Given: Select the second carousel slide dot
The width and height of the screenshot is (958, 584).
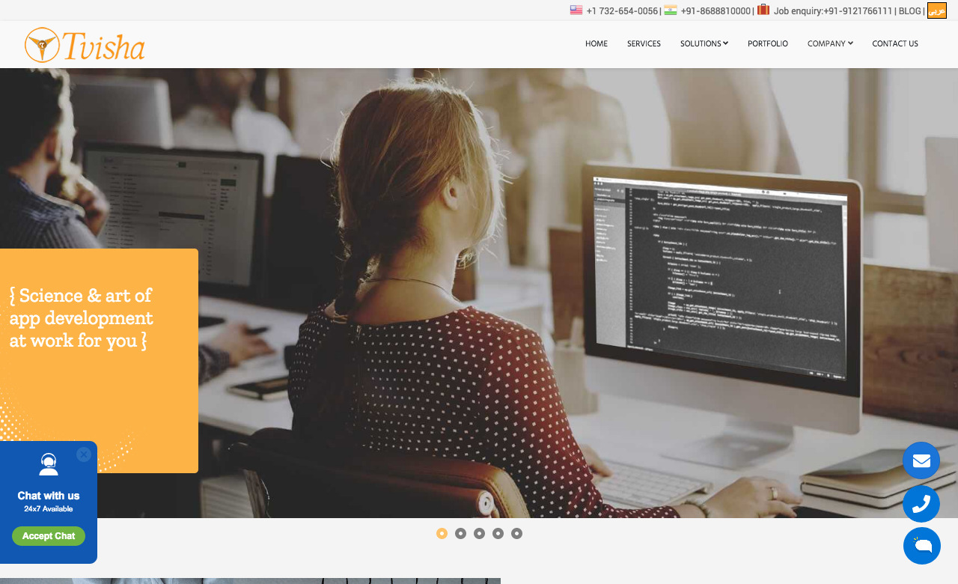Looking at the screenshot, I should (460, 534).
